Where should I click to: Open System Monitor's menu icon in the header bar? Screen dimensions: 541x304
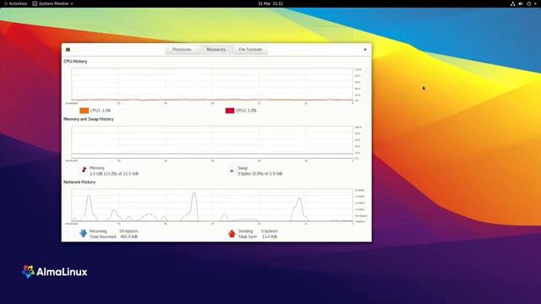(68, 50)
